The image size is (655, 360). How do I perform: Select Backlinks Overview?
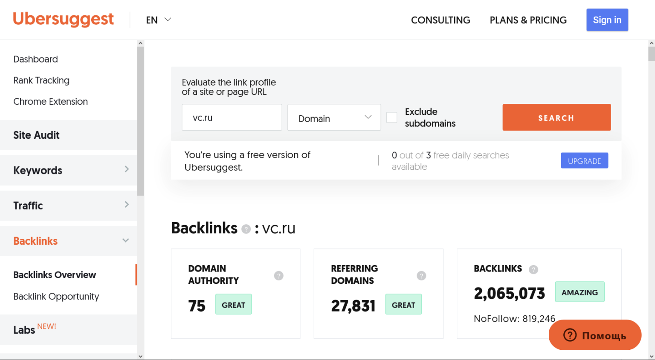(x=55, y=275)
